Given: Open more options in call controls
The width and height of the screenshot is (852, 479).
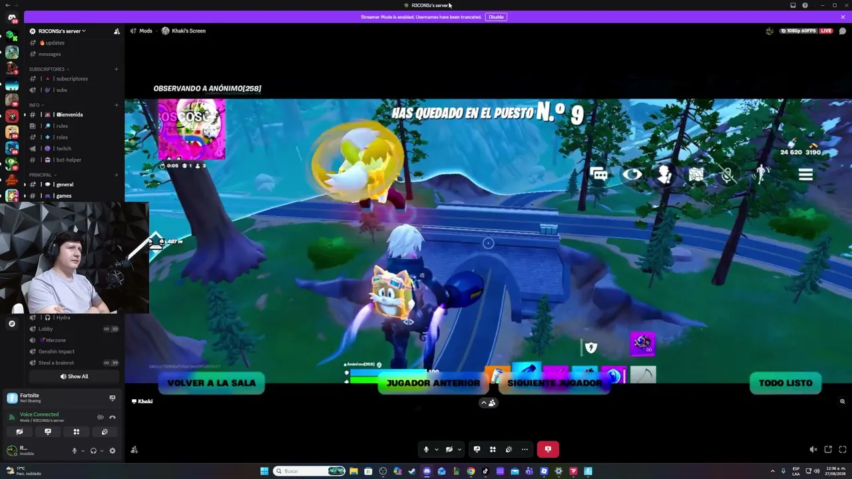Looking at the screenshot, I should pyautogui.click(x=525, y=449).
